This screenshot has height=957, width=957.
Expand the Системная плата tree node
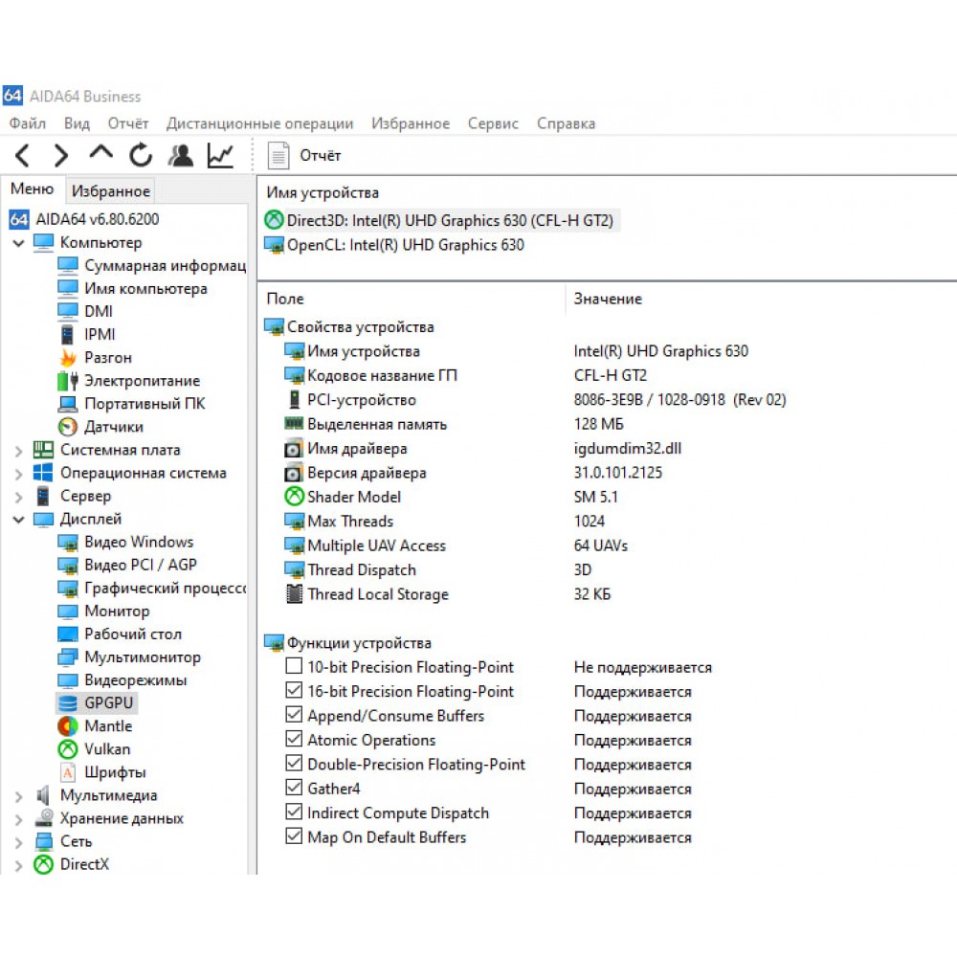(x=18, y=451)
